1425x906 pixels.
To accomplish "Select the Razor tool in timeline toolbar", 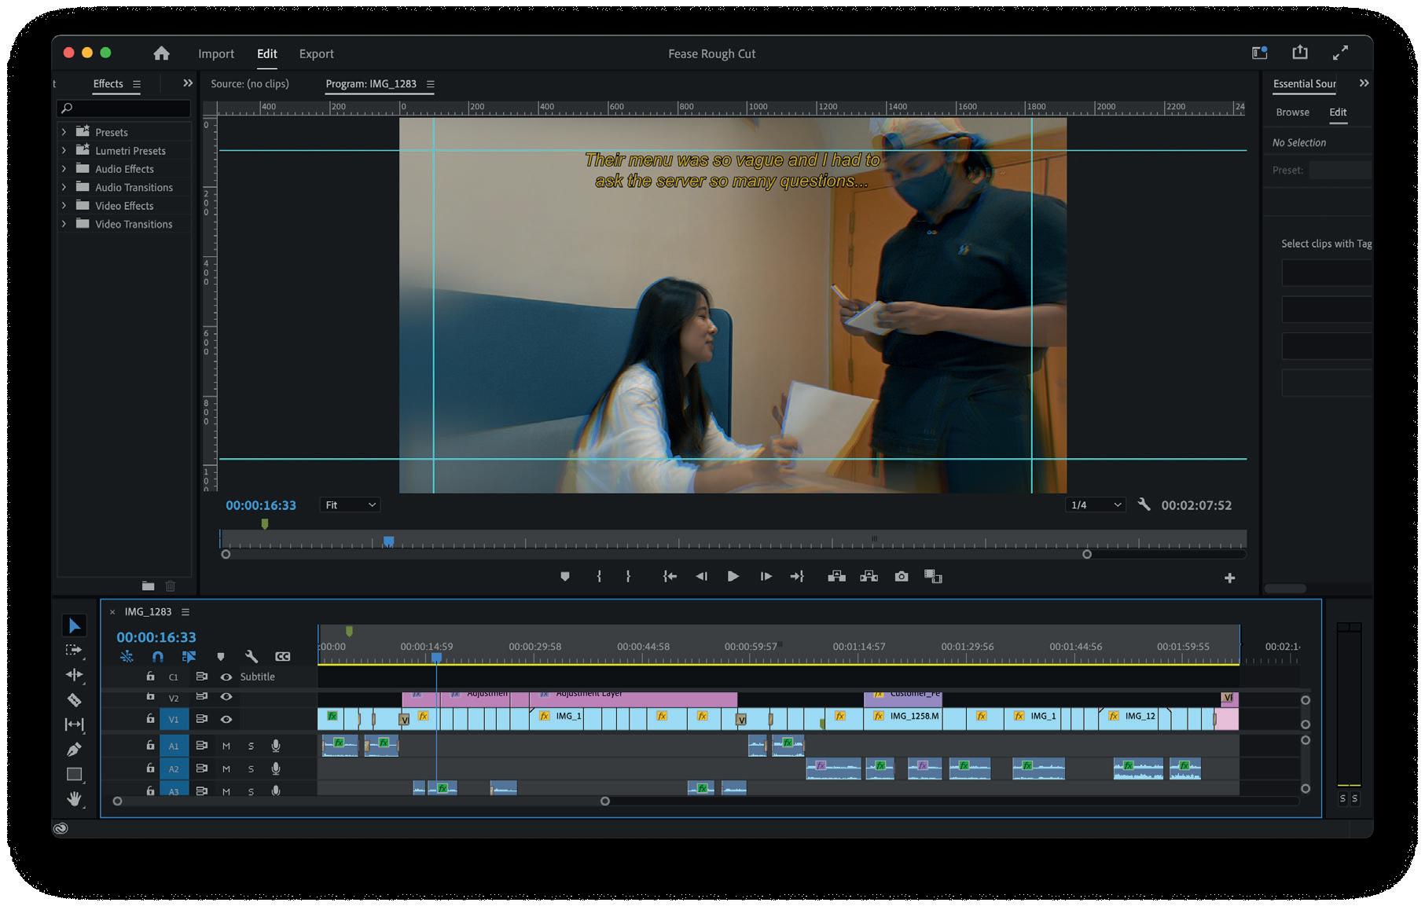I will click(x=74, y=699).
